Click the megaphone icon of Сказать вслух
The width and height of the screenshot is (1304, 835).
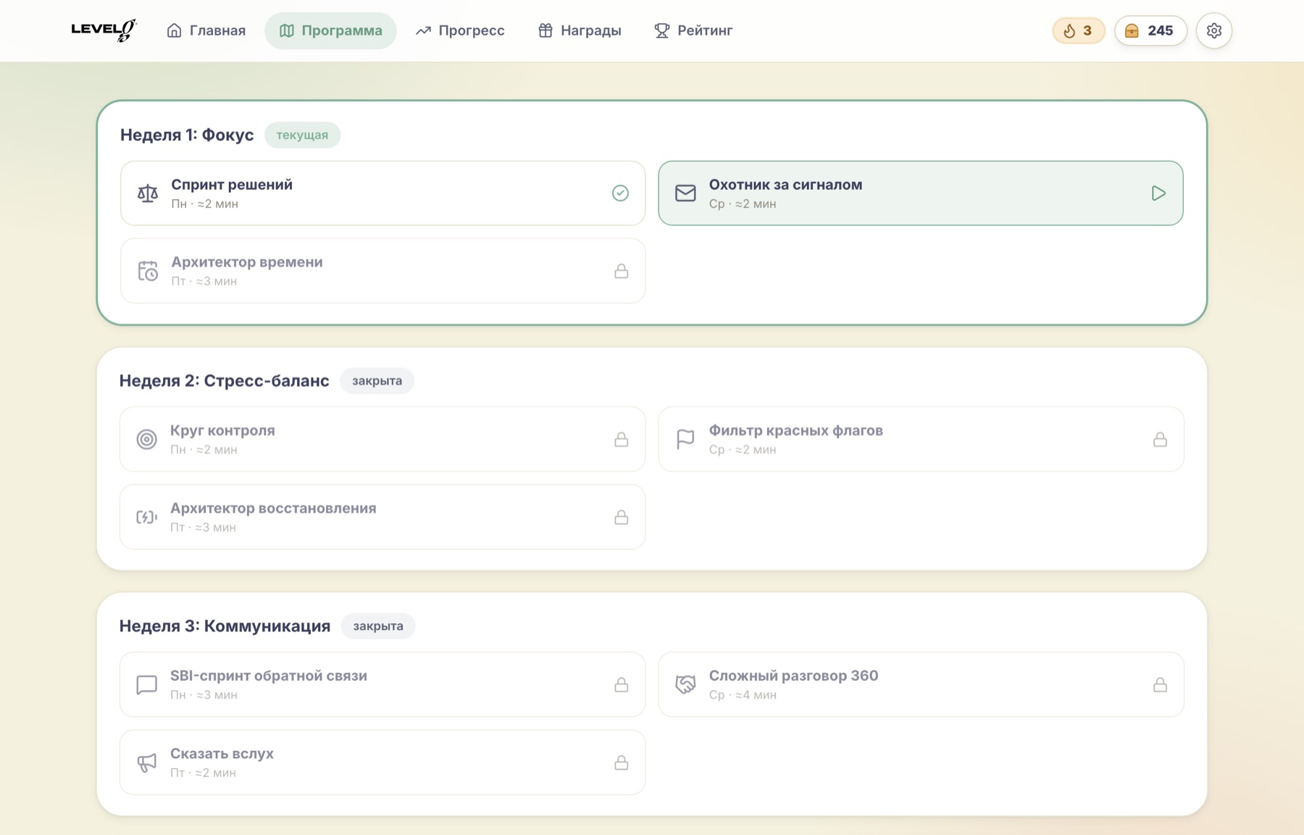(147, 763)
